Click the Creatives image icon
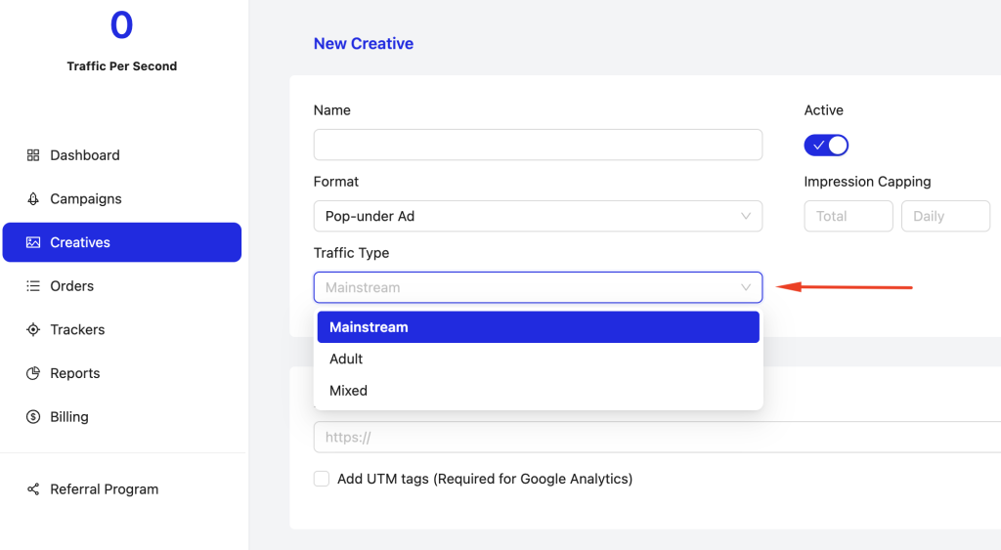1001x550 pixels. 33,242
